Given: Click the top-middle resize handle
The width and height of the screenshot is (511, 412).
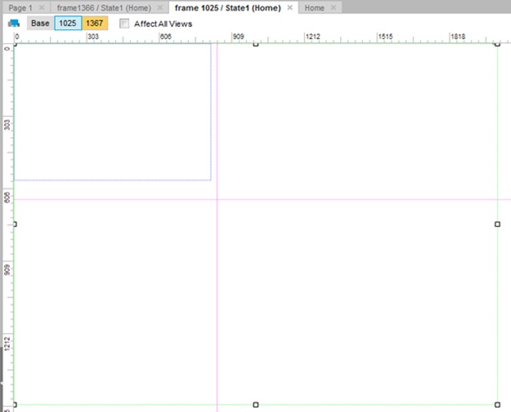Looking at the screenshot, I should click(x=256, y=44).
